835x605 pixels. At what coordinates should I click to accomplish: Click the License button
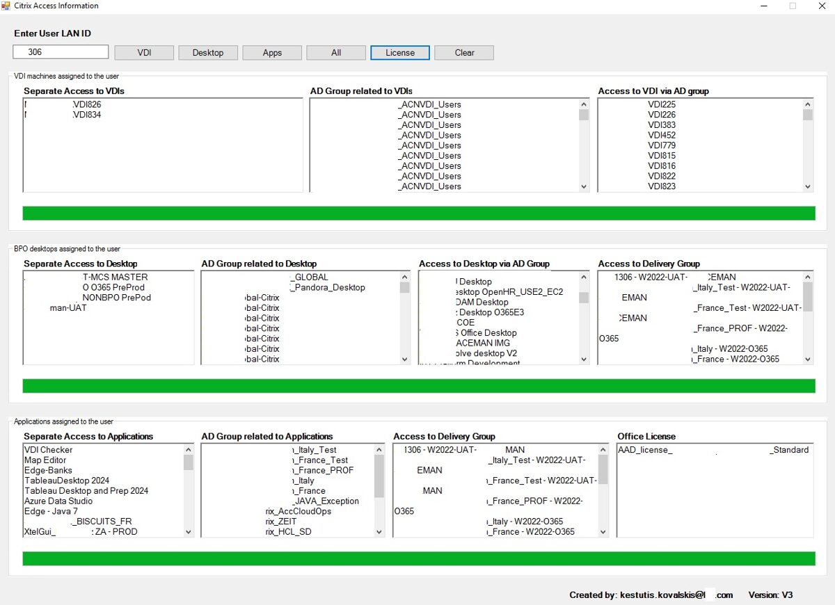point(400,53)
